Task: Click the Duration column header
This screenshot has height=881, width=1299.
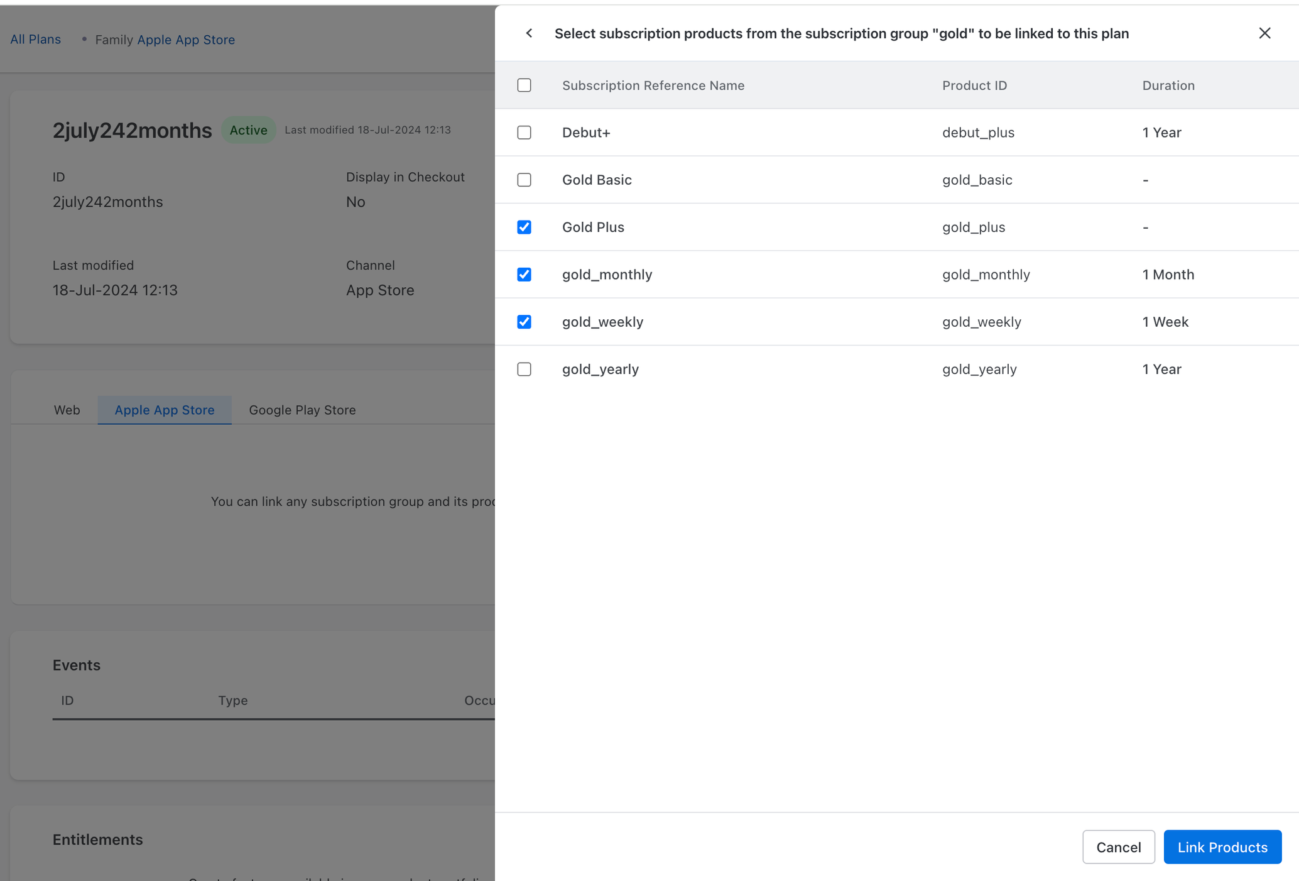Action: point(1168,85)
